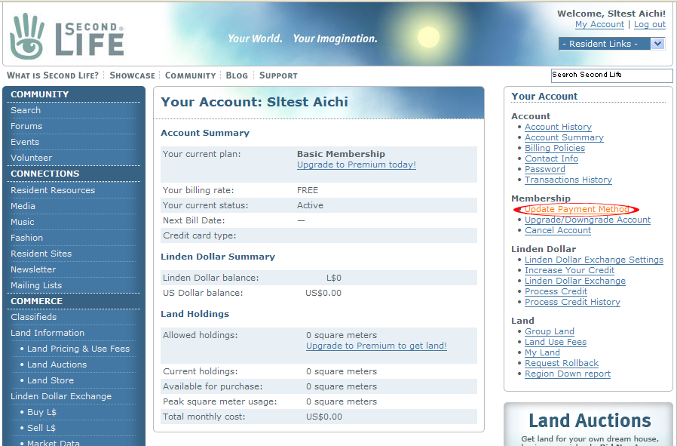
Task: Open Land Auctions in left sidebar
Action: [57, 364]
